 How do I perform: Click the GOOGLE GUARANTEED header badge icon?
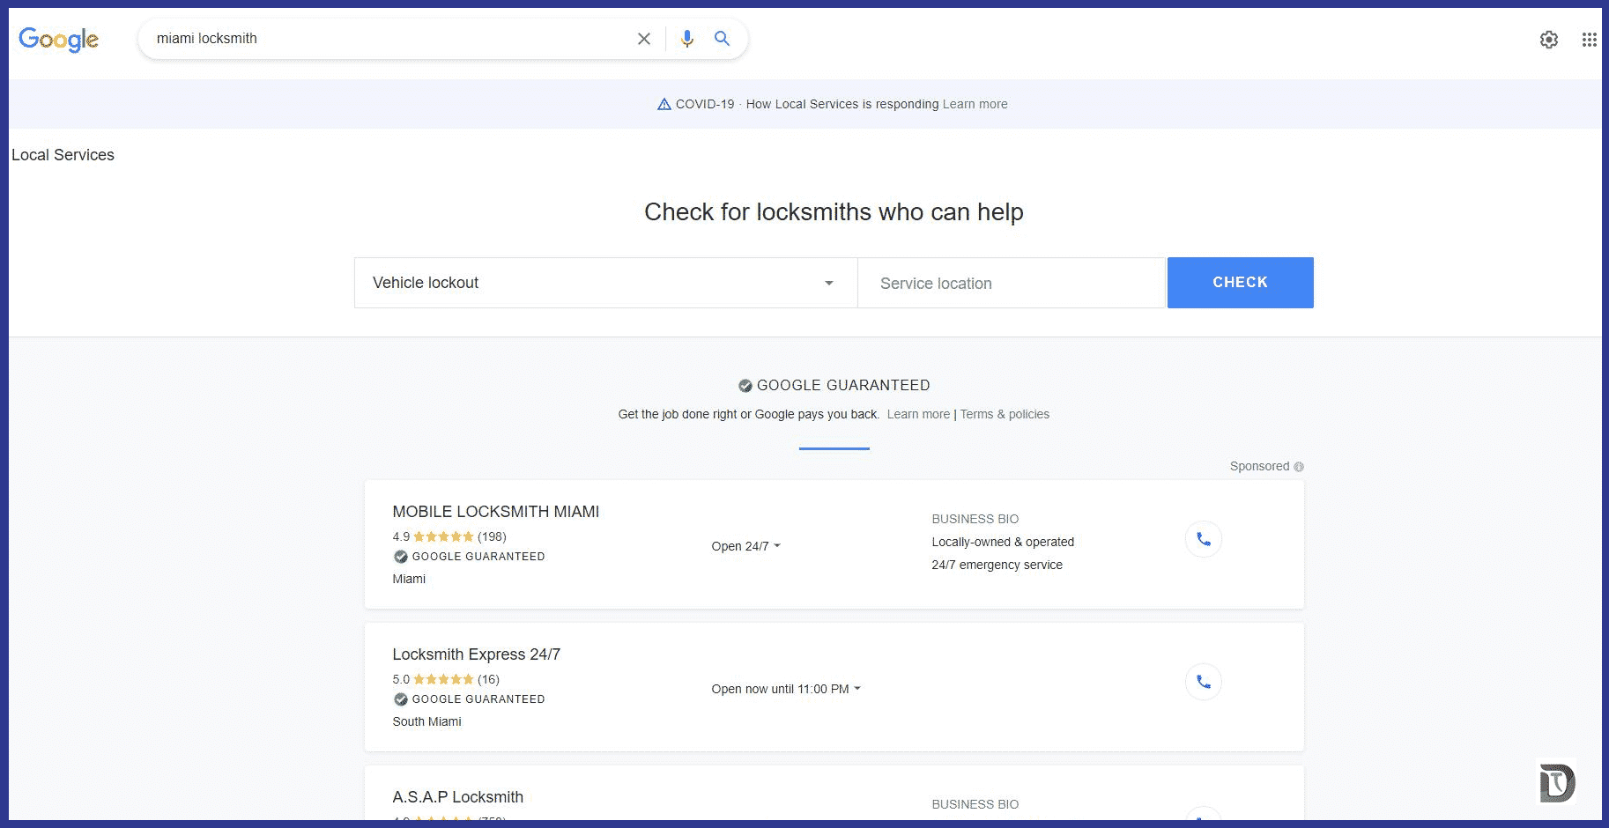point(745,386)
